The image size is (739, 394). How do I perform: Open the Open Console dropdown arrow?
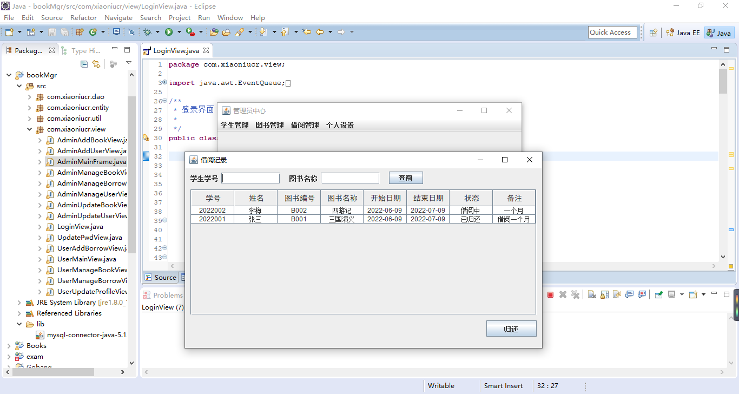(x=703, y=294)
